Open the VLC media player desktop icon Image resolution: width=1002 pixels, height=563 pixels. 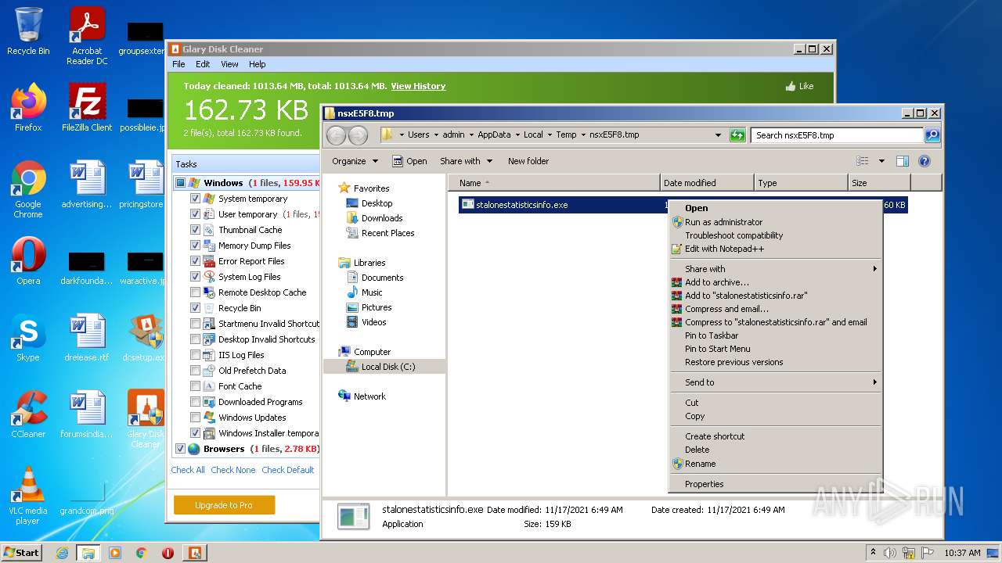click(28, 497)
